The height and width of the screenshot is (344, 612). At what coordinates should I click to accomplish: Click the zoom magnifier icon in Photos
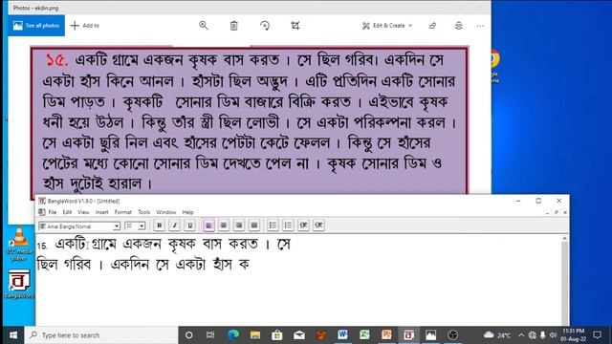(204, 26)
